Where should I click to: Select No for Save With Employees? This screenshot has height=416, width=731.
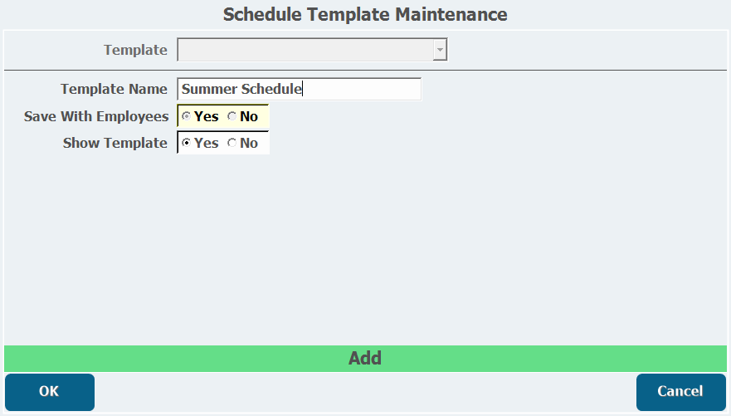click(x=231, y=117)
